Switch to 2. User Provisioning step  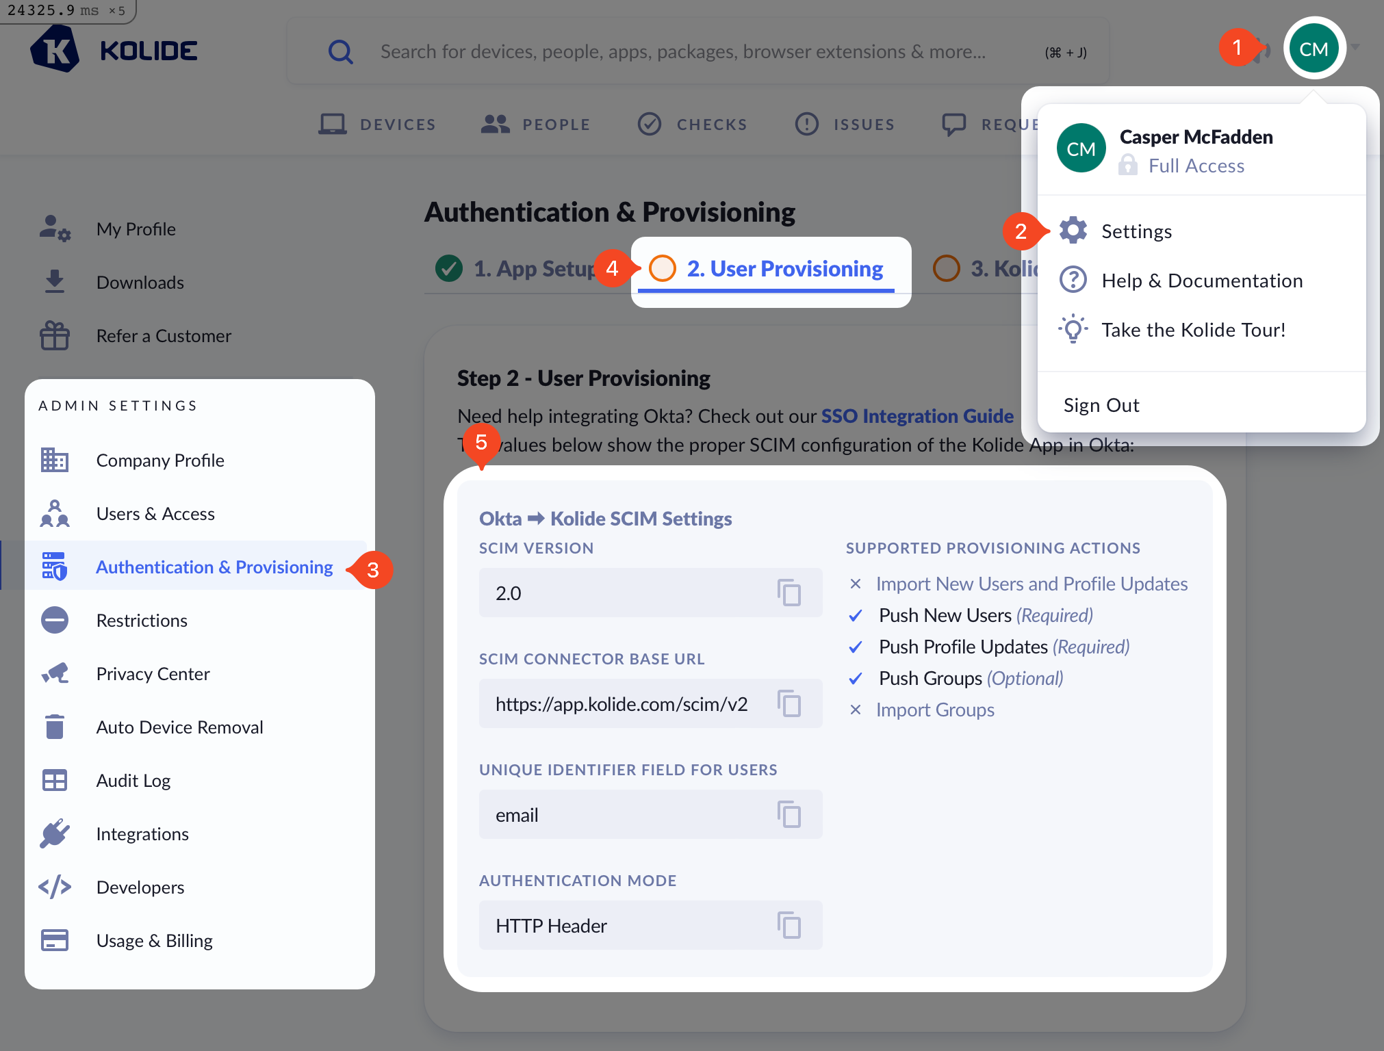[x=766, y=268]
